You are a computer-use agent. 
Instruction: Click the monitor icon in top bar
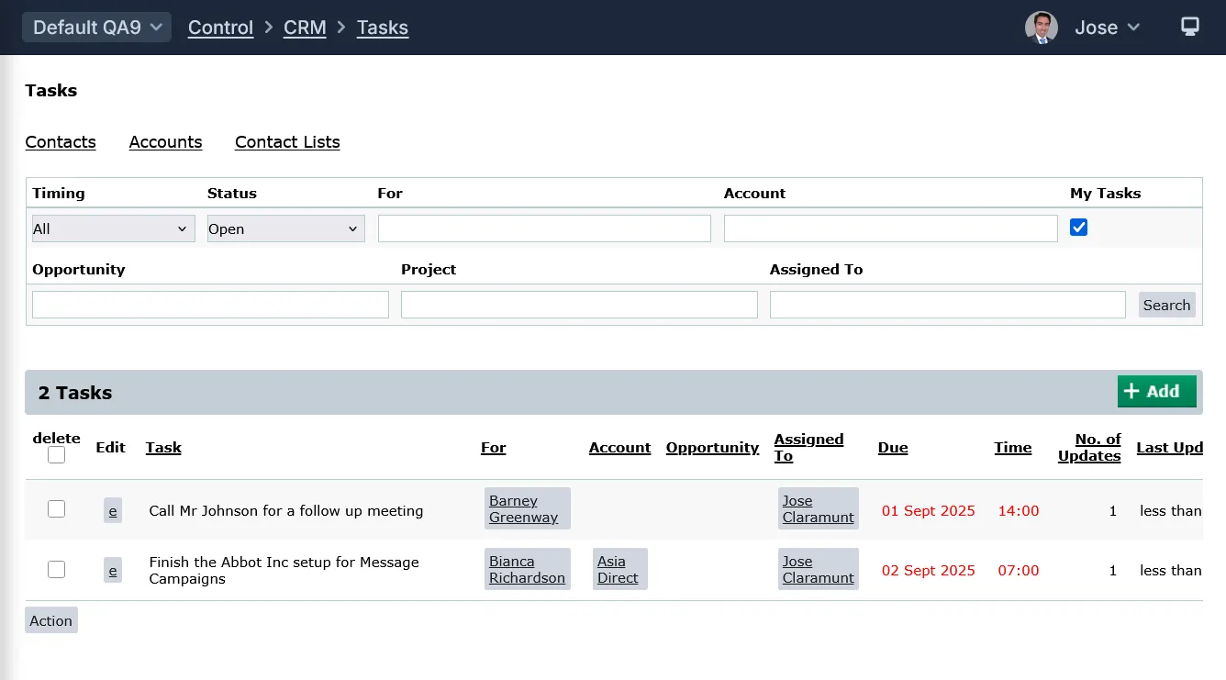[1189, 27]
